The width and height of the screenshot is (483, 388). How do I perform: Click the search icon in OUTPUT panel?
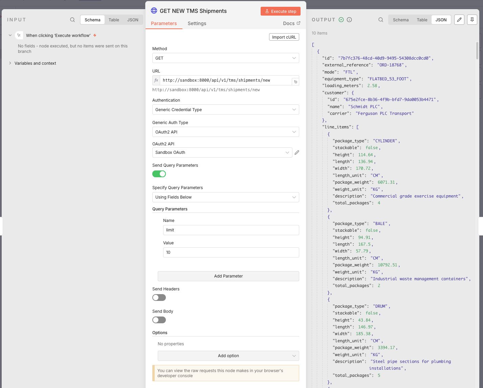[381, 20]
